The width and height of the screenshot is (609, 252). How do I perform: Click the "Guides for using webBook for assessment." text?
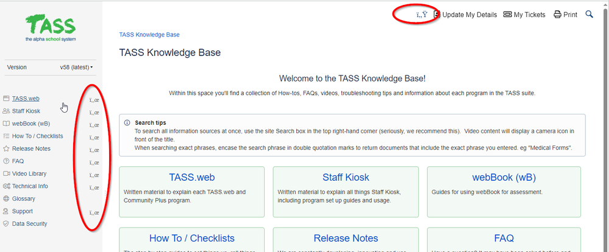click(x=487, y=192)
